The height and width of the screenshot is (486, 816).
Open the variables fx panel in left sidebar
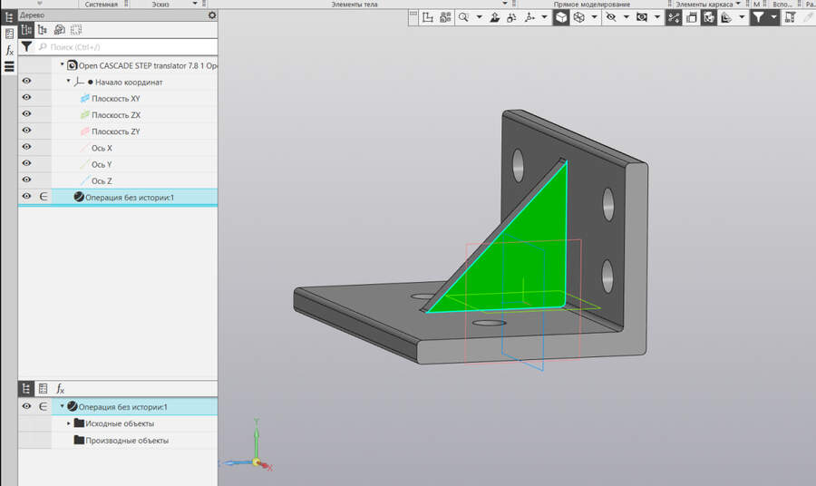[x=9, y=51]
